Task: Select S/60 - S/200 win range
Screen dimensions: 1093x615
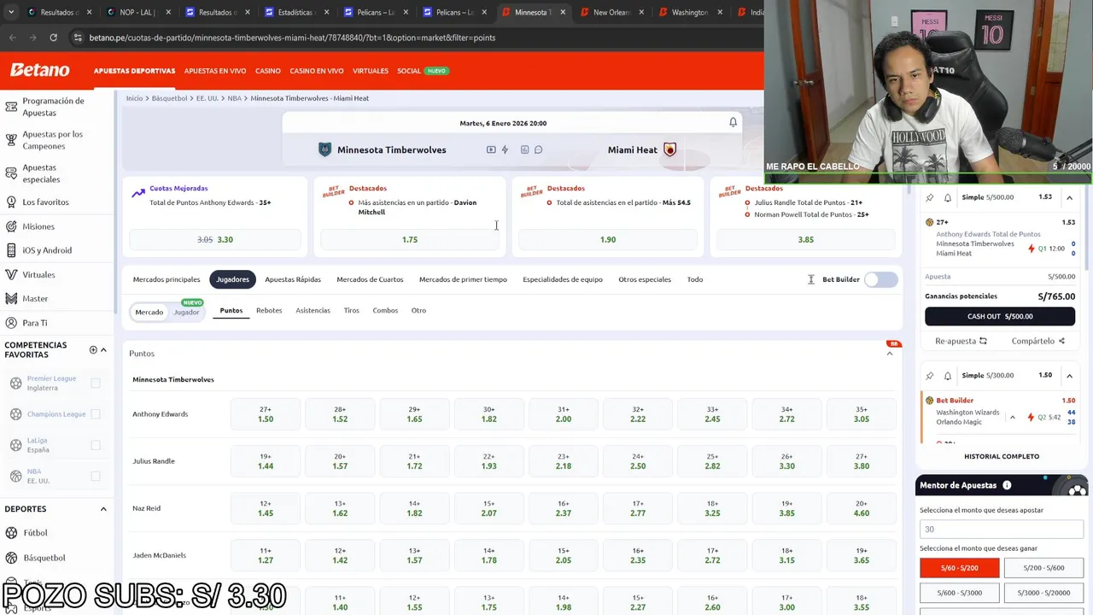Action: (959, 568)
